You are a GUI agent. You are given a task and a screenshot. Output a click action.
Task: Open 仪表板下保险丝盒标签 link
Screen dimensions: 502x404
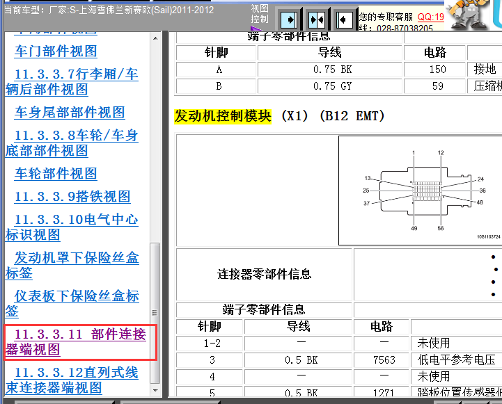(72, 304)
